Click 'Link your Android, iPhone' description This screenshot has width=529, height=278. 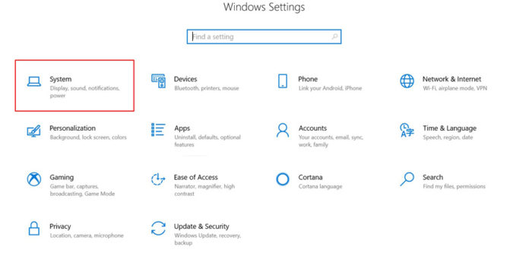[331, 88]
